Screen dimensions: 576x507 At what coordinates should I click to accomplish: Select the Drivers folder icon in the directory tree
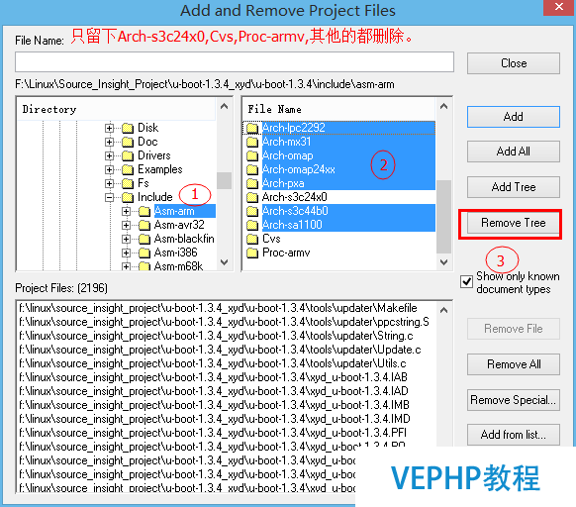(x=128, y=155)
